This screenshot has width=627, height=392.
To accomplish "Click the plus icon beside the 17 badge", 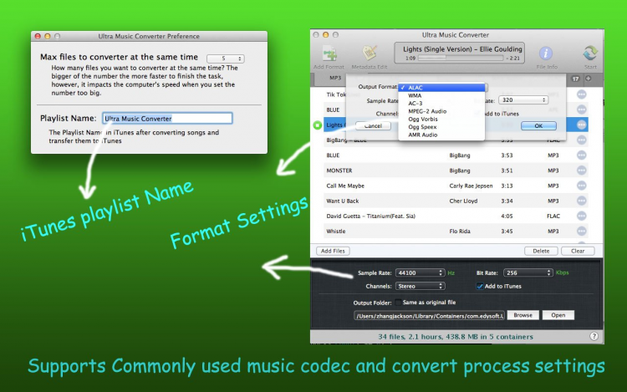I will tap(589, 79).
